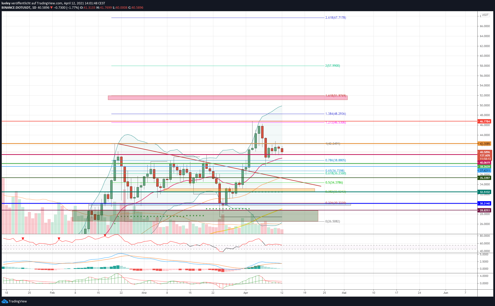Click the 50.0000 price axis label
This screenshot has width=495, height=306.
coord(485,105)
